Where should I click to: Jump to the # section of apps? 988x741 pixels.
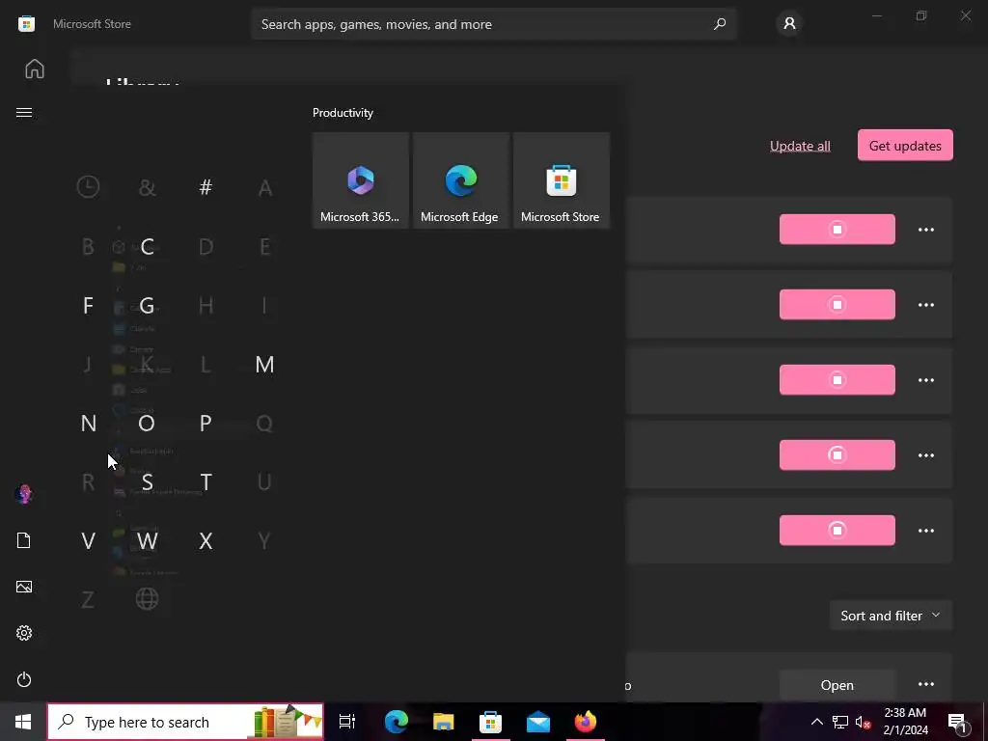(206, 187)
